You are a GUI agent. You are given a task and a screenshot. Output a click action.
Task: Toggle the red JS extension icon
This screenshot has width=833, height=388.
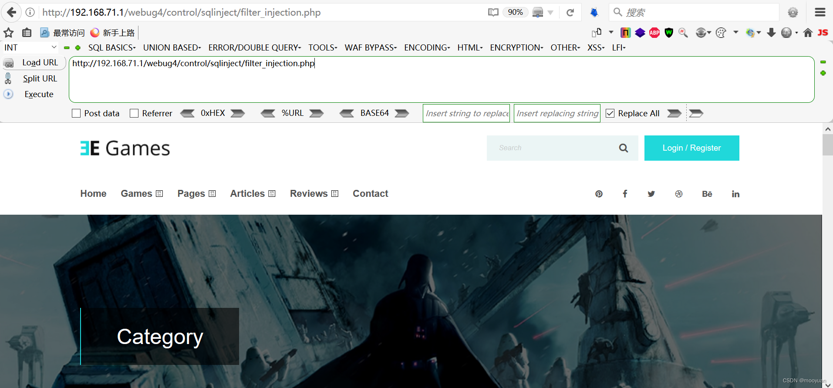click(823, 33)
